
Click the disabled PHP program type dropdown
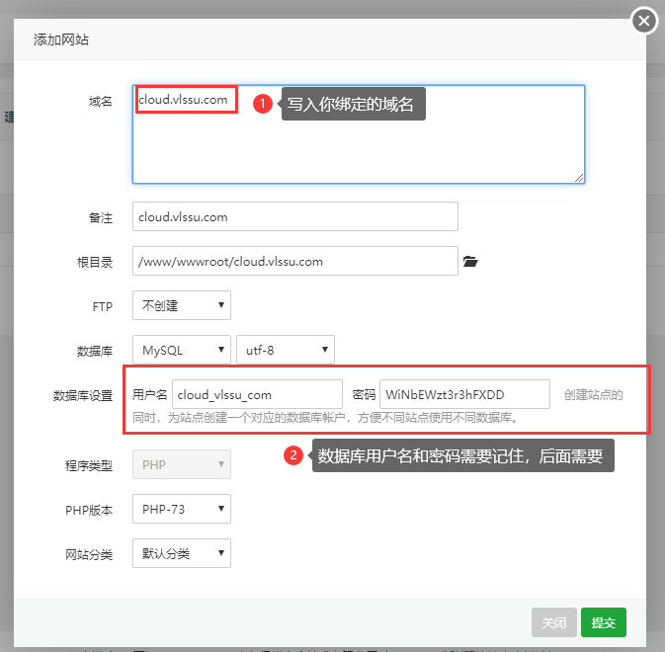tap(182, 464)
